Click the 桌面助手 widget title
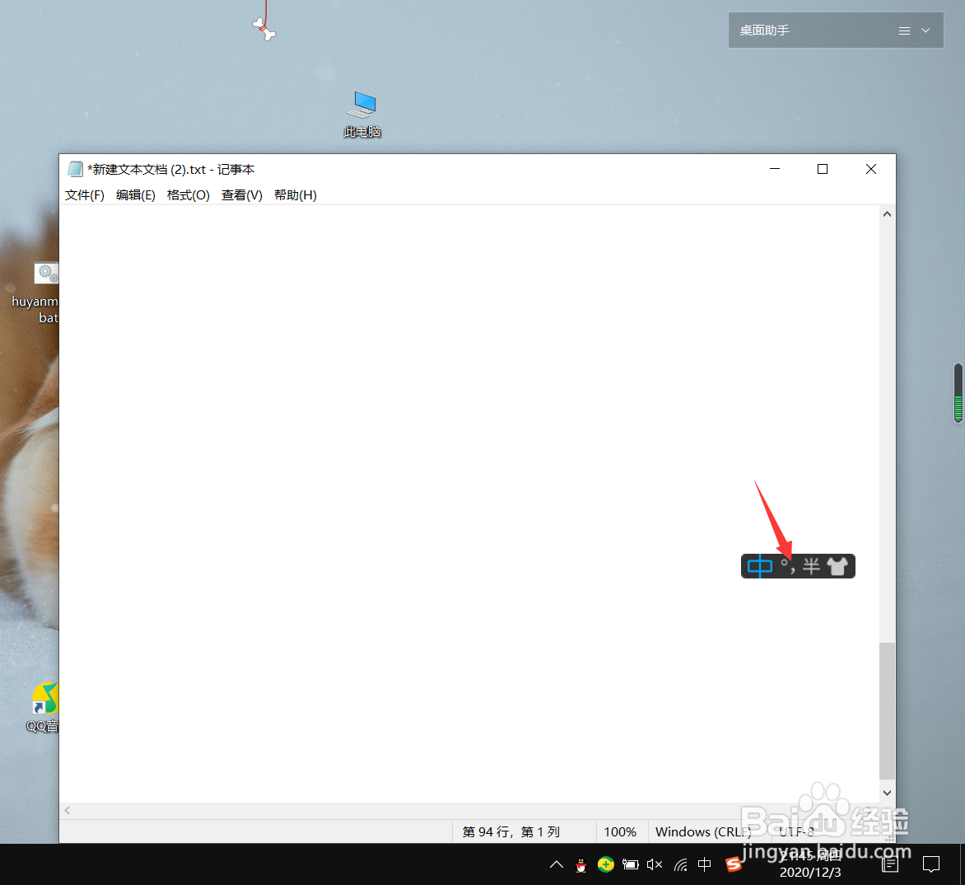 tap(764, 30)
